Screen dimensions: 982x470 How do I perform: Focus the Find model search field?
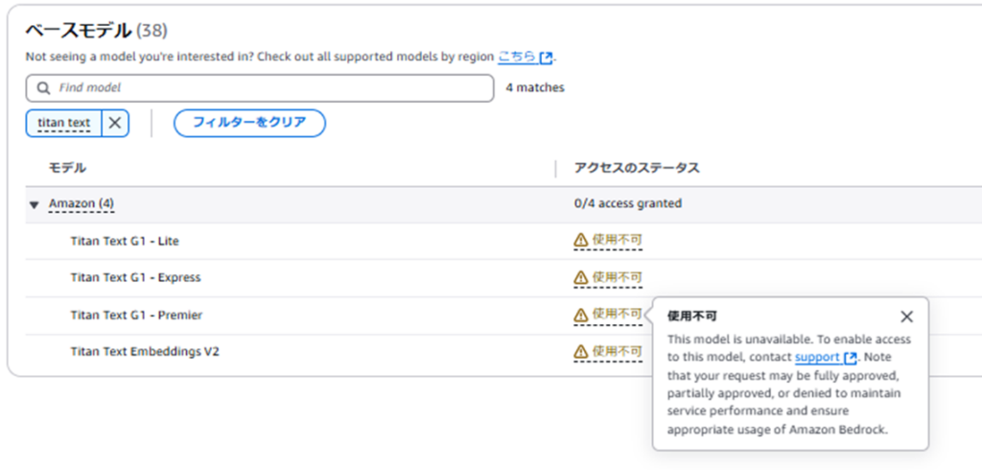pos(259,88)
